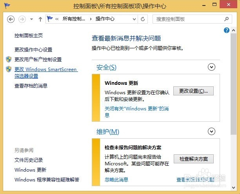Open 更改操作中心设置

pos(33,49)
